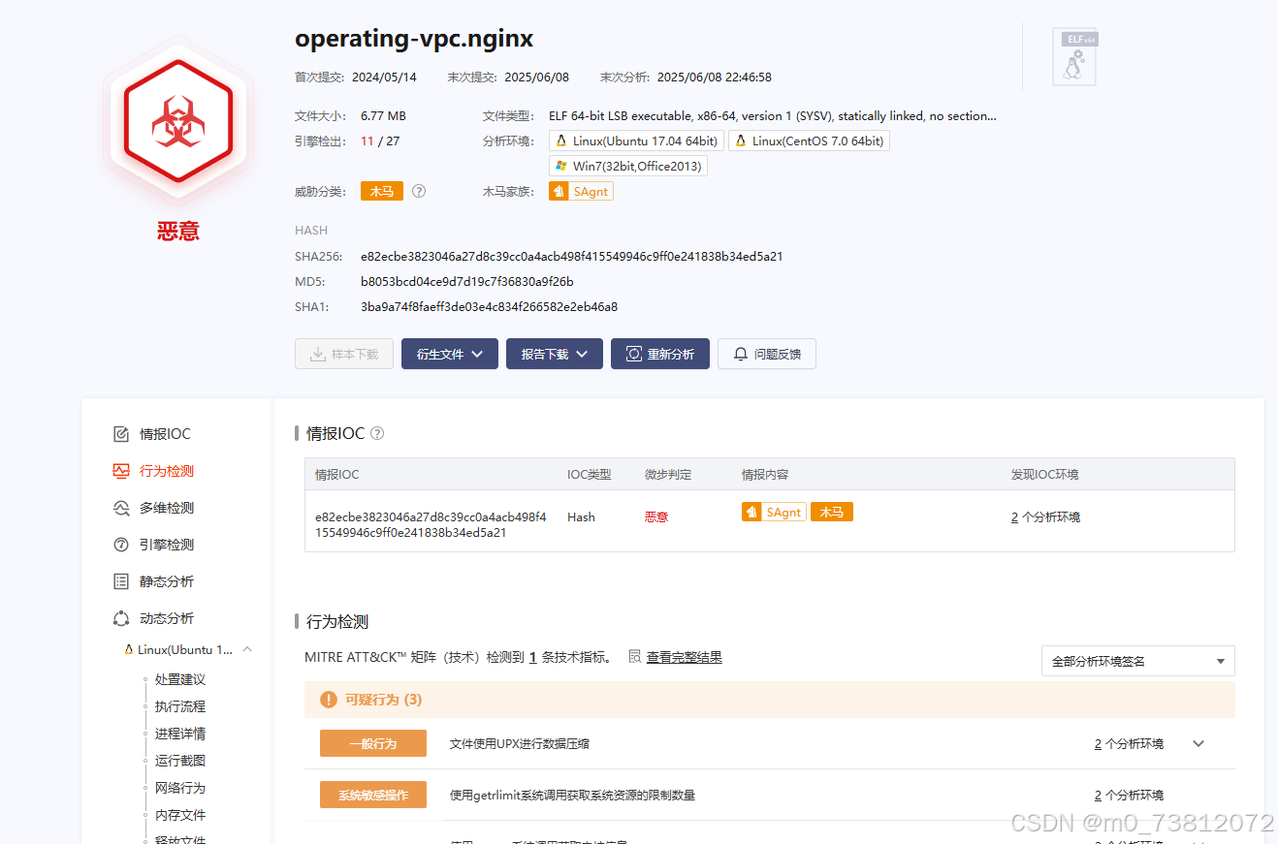Viewport: 1278px width, 844px height.
Task: Go to 静态分析 section in sidebar
Action: [167, 581]
